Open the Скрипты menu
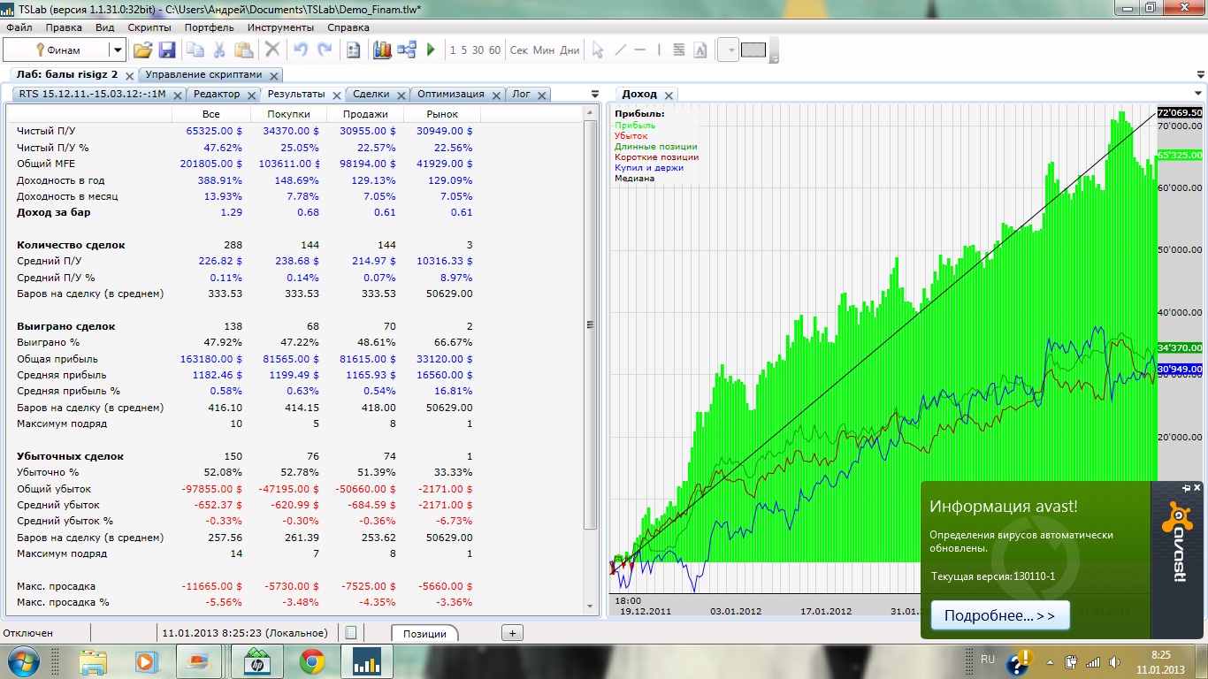The image size is (1208, 679). (x=149, y=27)
